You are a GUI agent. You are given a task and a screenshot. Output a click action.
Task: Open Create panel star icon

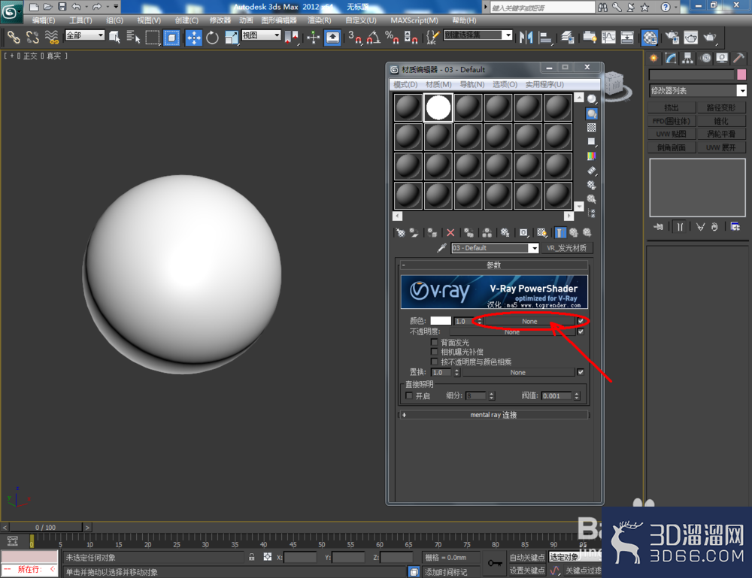pyautogui.click(x=653, y=58)
